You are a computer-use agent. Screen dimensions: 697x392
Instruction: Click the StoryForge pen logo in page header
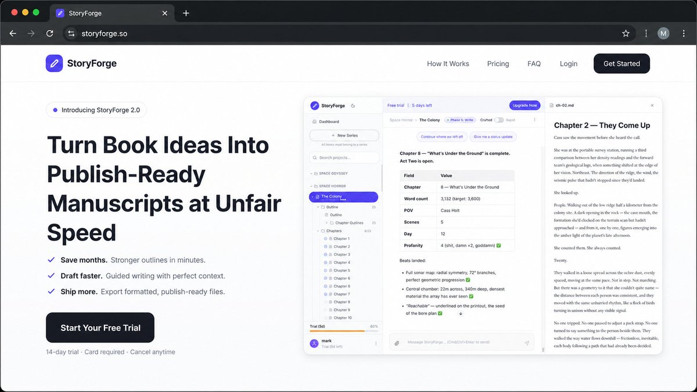[x=54, y=63]
